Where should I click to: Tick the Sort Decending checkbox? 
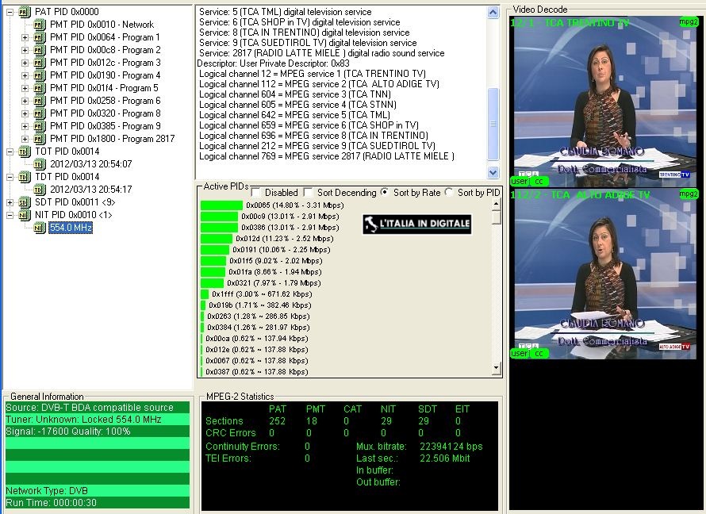pyautogui.click(x=309, y=192)
